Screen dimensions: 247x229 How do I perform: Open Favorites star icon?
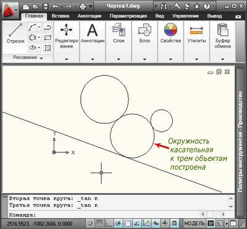point(197,7)
